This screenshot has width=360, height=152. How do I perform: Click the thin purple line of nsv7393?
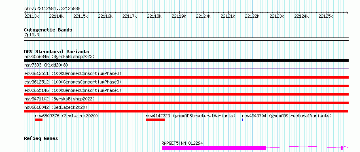186,69
